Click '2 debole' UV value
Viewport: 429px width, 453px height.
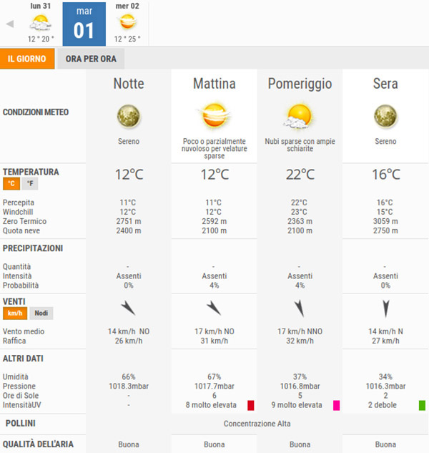383,405
